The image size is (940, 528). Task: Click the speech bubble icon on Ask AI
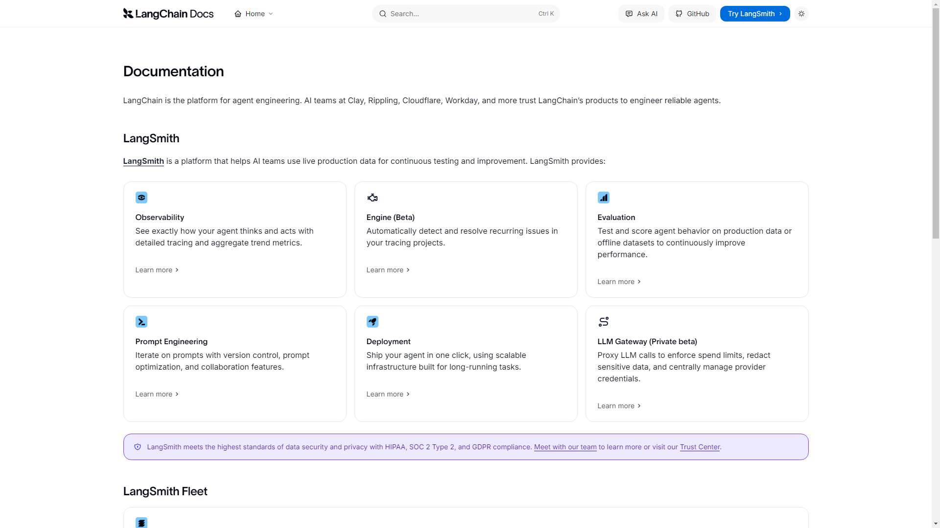[x=629, y=14]
